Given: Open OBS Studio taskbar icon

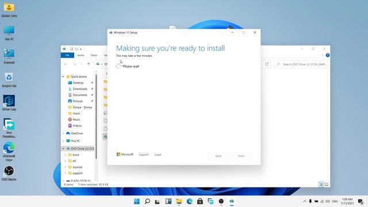Looking at the screenshot, I should click(x=221, y=201).
